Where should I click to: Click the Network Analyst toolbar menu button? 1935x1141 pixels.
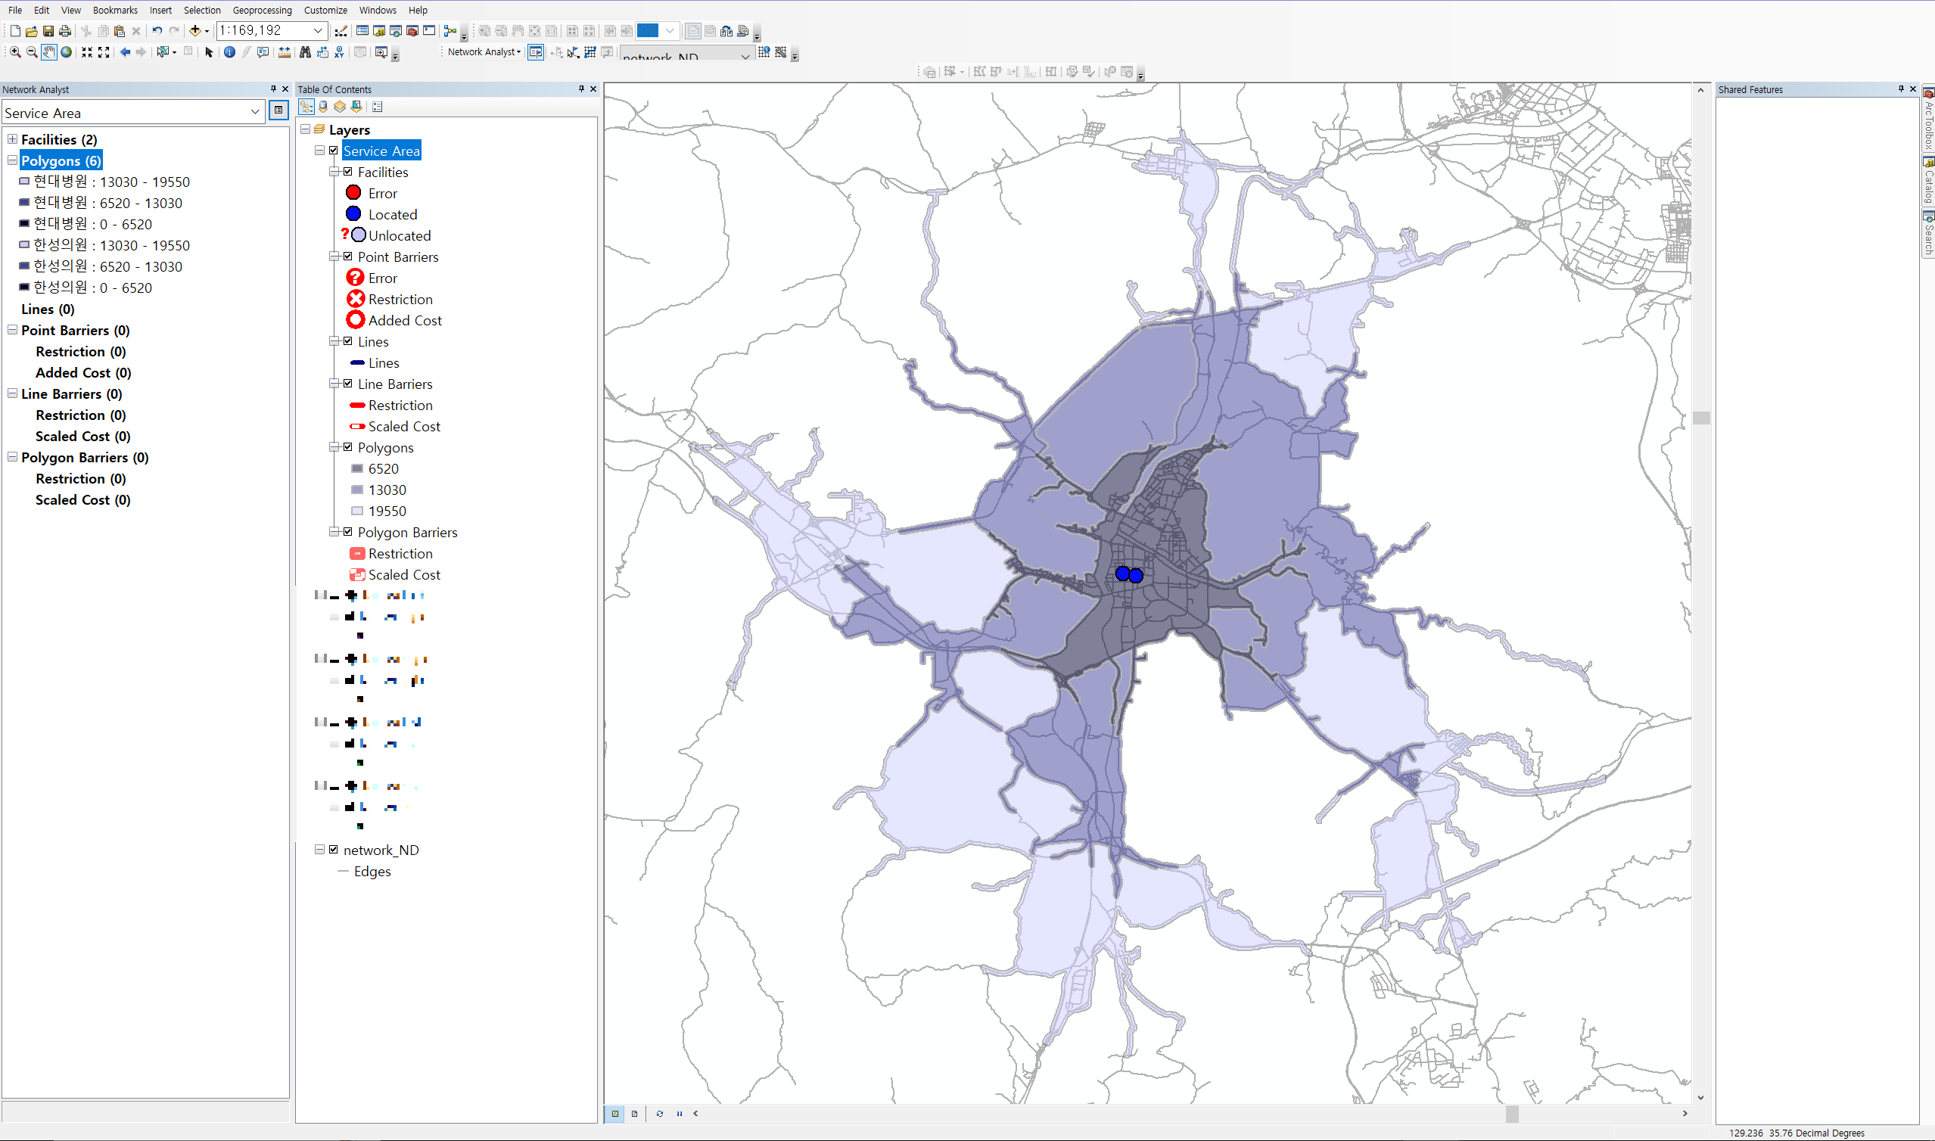[x=484, y=52]
